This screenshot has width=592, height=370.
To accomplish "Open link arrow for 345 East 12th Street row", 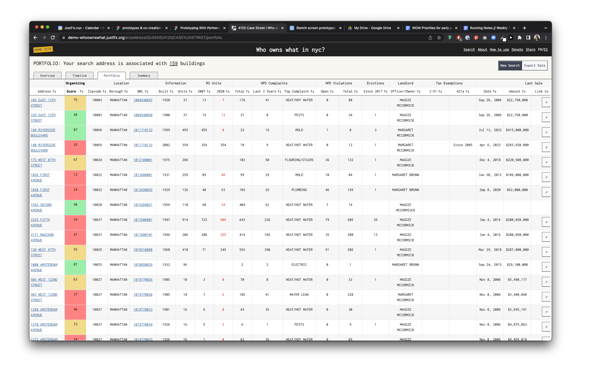I will pos(546,103).
